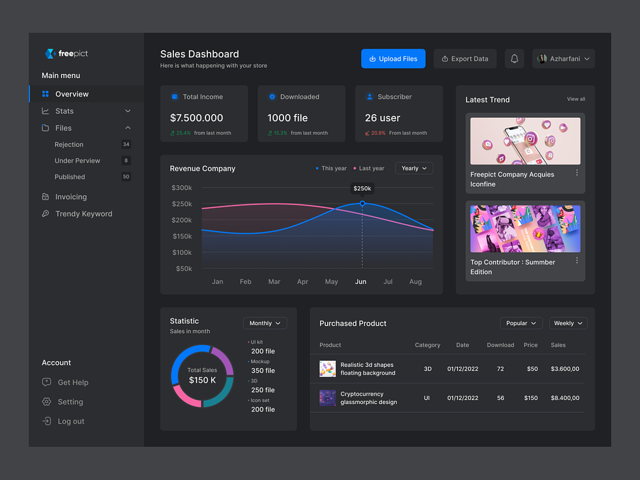
Task: Select Invoicing in the sidebar
Action: click(70, 197)
